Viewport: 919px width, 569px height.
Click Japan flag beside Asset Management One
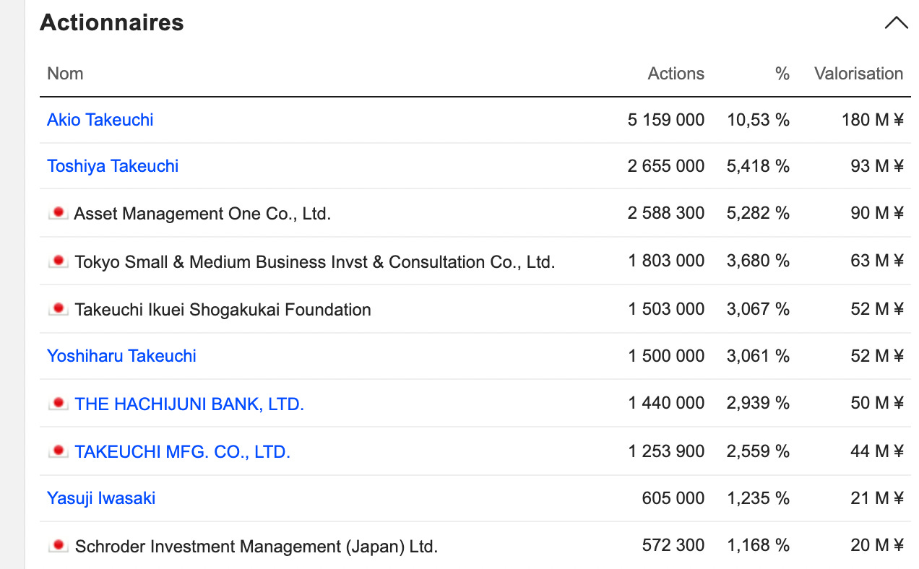click(58, 213)
